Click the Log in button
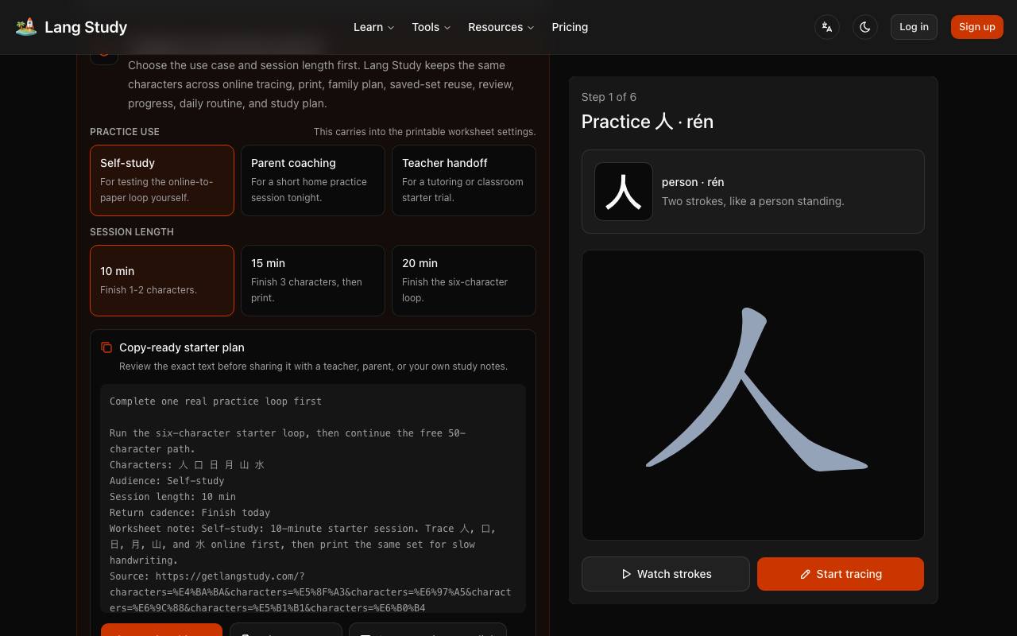 [914, 27]
